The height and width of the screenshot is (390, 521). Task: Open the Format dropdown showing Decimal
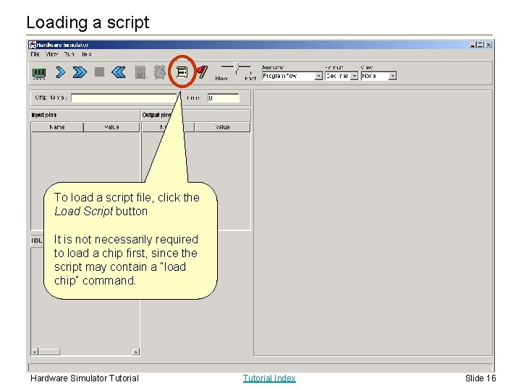342,76
